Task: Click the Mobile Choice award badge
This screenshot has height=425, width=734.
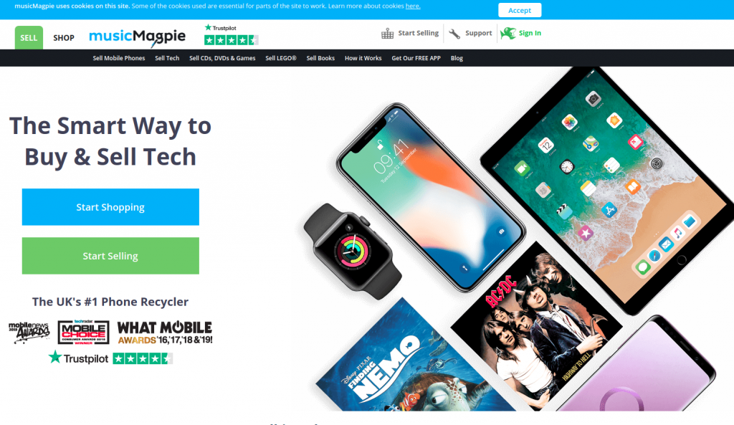Action: [x=83, y=332]
